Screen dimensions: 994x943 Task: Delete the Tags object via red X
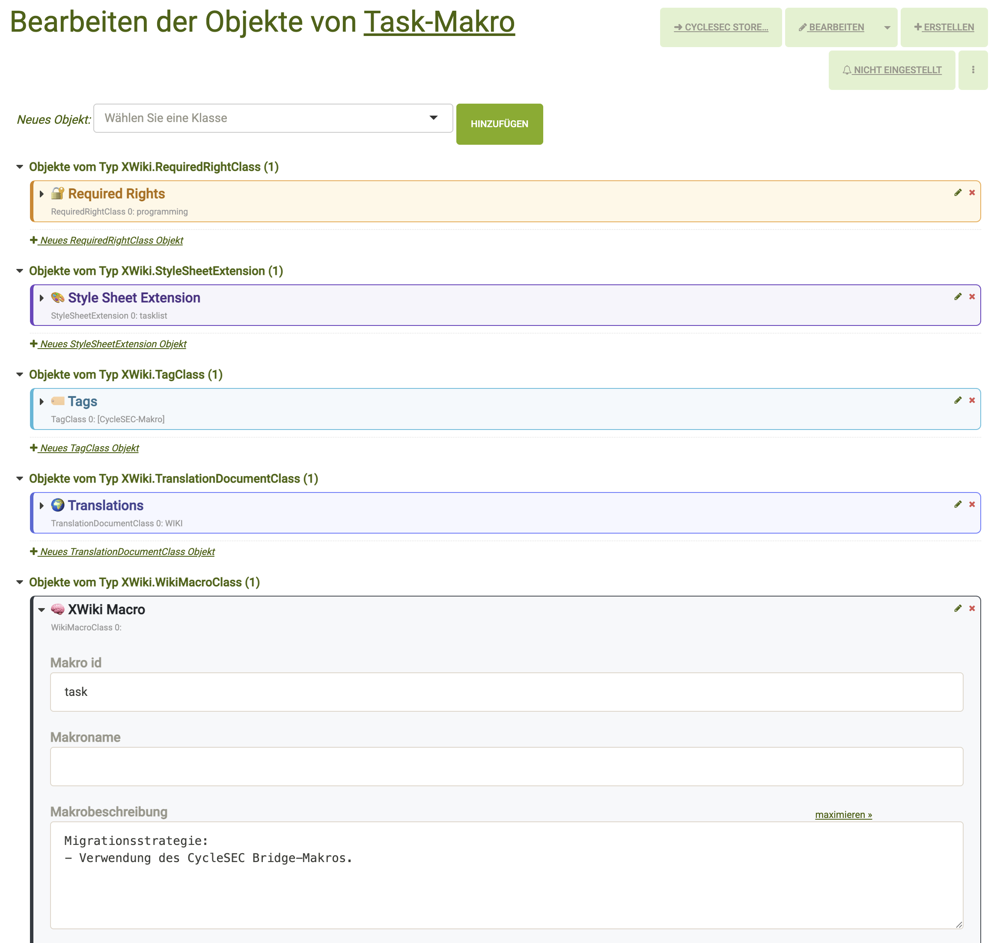pyautogui.click(x=972, y=400)
